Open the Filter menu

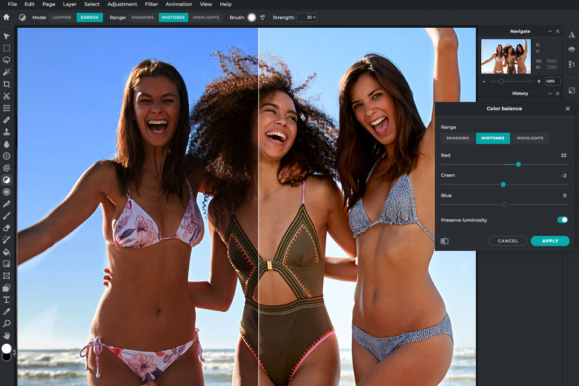pyautogui.click(x=151, y=4)
